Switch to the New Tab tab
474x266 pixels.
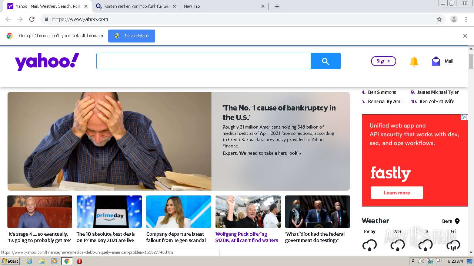point(224,6)
